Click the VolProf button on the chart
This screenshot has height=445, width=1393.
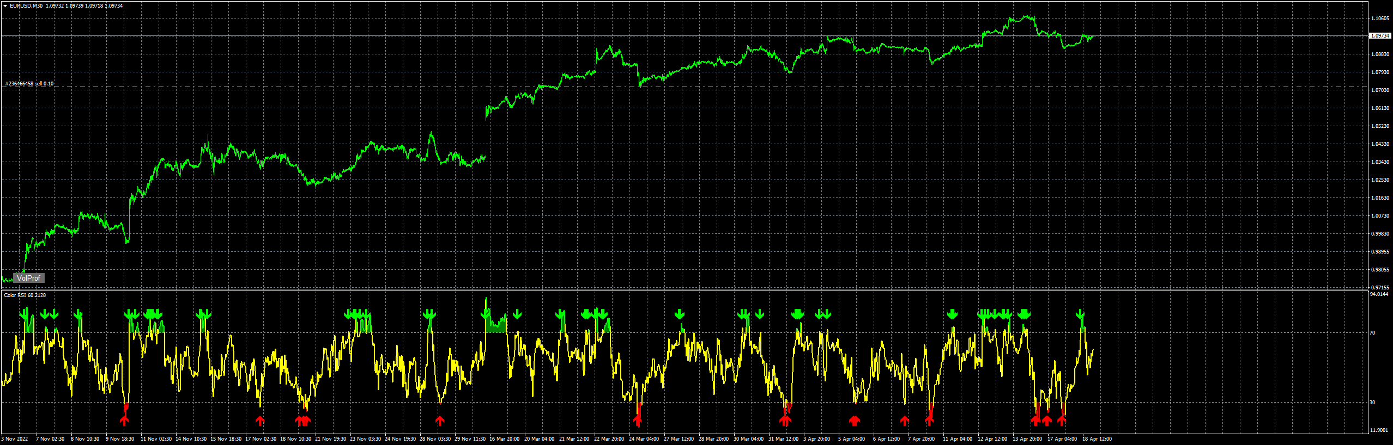[x=28, y=278]
